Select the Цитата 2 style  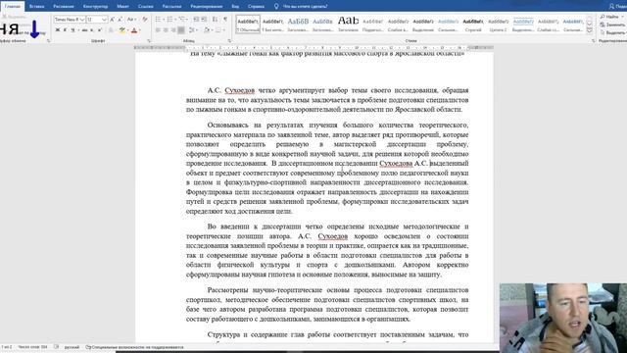coord(499,24)
